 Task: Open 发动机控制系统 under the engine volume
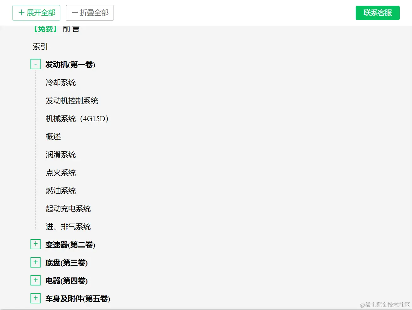pos(72,101)
